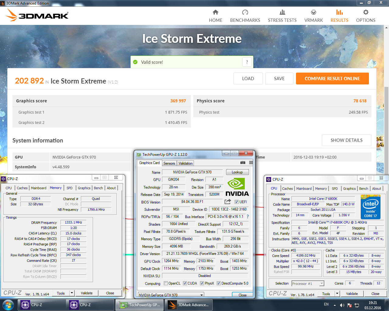This screenshot has height=311, width=389.
Task: Select 3DMark Advanced taskbar item
Action: [x=189, y=305]
